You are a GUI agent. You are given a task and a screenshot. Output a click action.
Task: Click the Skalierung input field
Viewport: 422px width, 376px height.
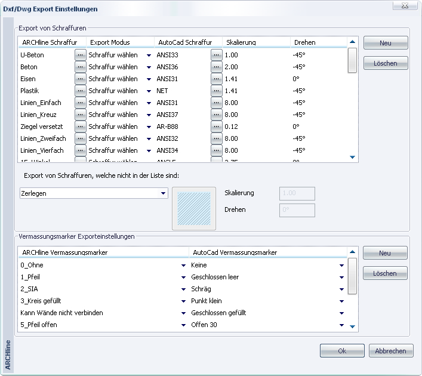point(297,193)
